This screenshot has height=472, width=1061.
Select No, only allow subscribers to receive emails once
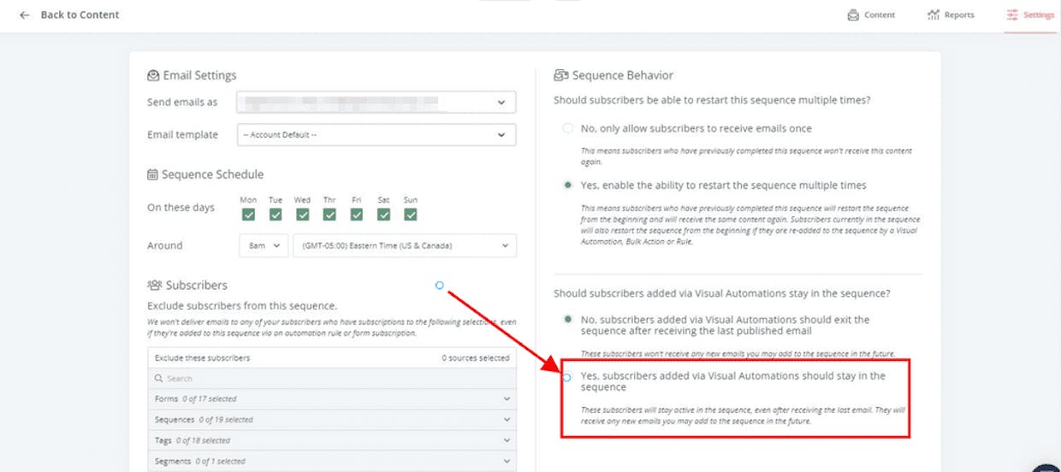point(567,128)
